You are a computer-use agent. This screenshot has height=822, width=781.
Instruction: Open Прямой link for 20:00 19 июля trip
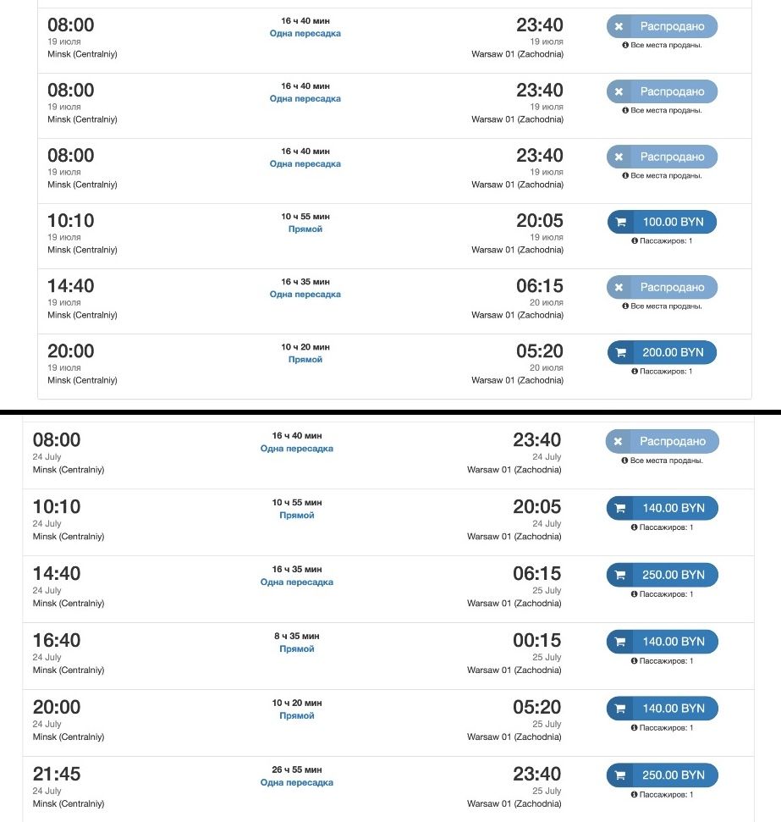click(x=305, y=360)
